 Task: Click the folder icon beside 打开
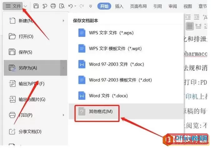[12, 36]
